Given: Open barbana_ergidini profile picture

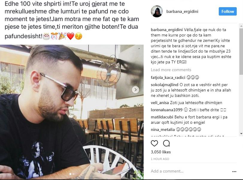Looking at the screenshot, I should pyautogui.click(x=157, y=11).
